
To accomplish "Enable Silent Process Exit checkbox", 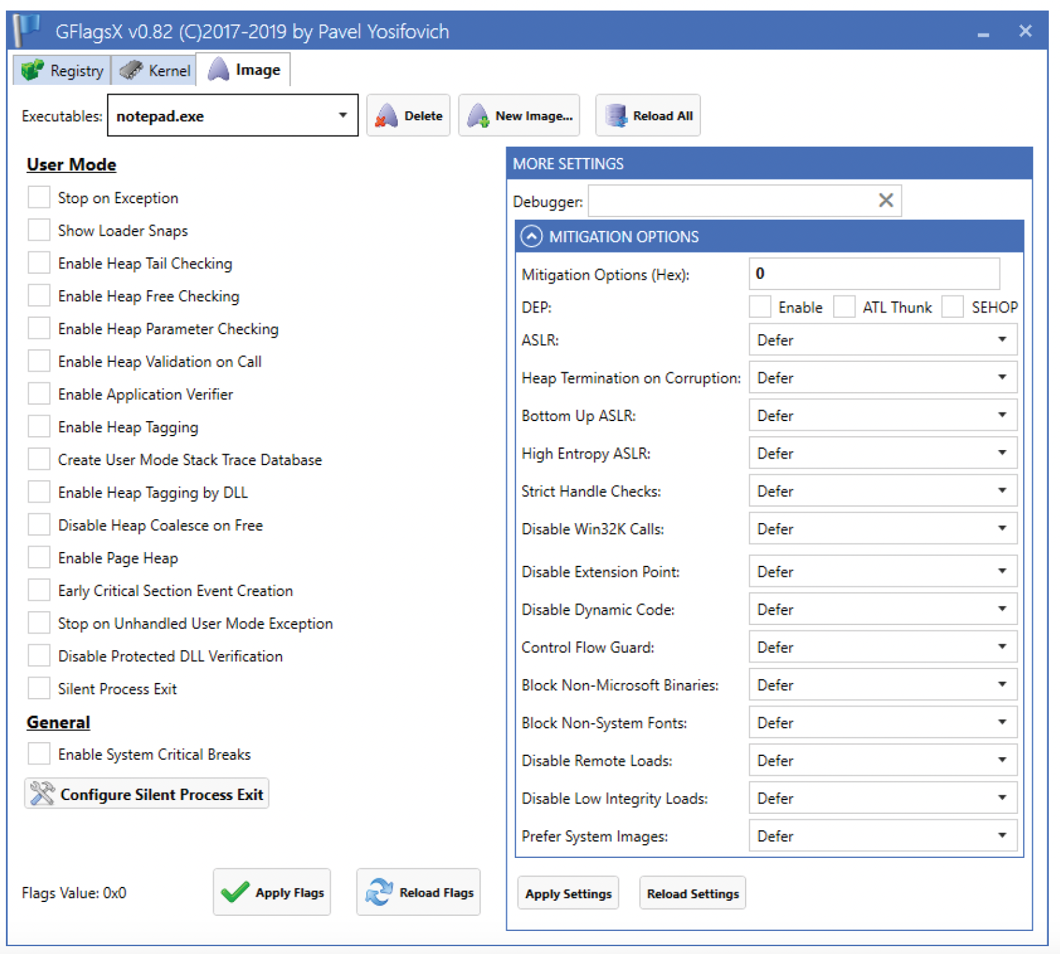I will (x=39, y=688).
